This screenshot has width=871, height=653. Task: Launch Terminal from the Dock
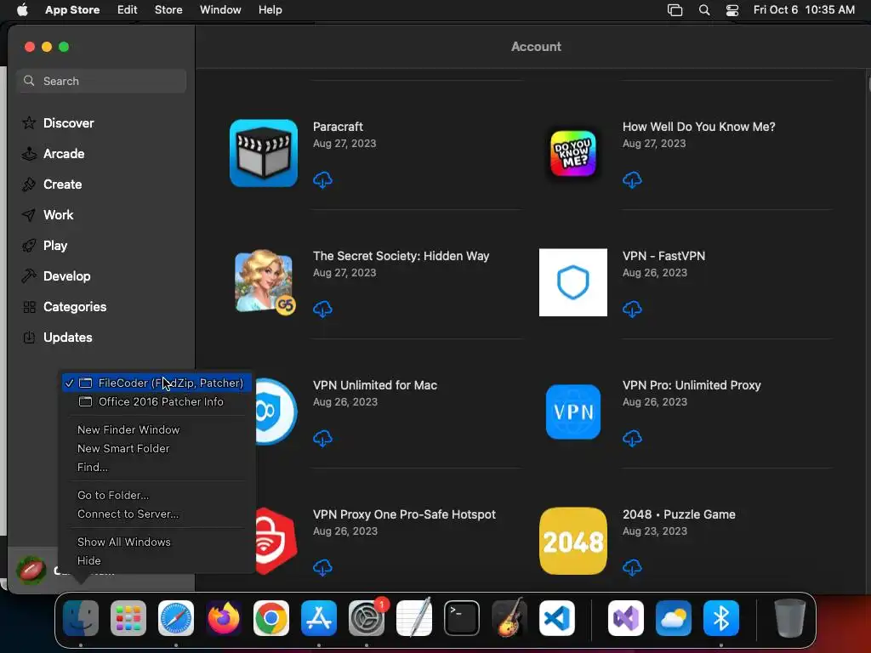(x=462, y=618)
